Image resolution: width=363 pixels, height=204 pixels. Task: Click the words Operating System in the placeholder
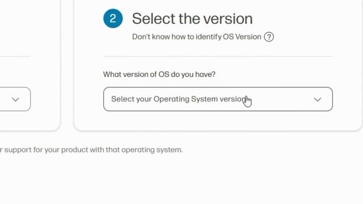(x=185, y=99)
